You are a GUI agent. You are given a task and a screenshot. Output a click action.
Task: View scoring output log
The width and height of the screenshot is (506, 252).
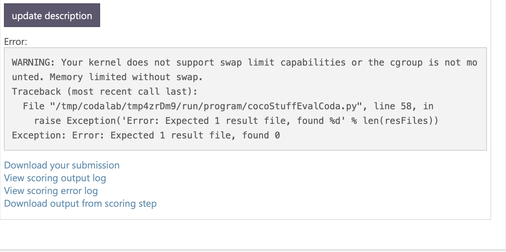pyautogui.click(x=55, y=178)
